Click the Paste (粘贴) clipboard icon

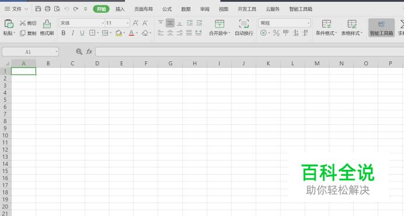pyautogui.click(x=9, y=24)
